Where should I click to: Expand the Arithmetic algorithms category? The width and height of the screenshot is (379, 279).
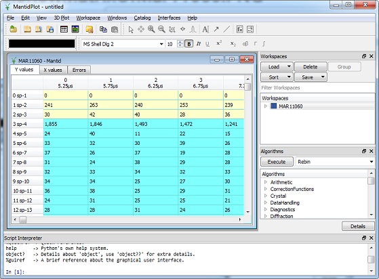[x=266, y=182]
